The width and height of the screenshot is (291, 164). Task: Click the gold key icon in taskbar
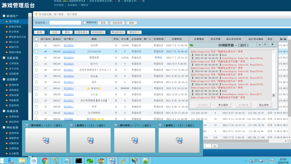click(124, 161)
